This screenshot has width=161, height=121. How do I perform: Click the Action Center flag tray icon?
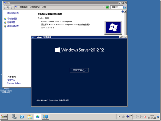137,117
